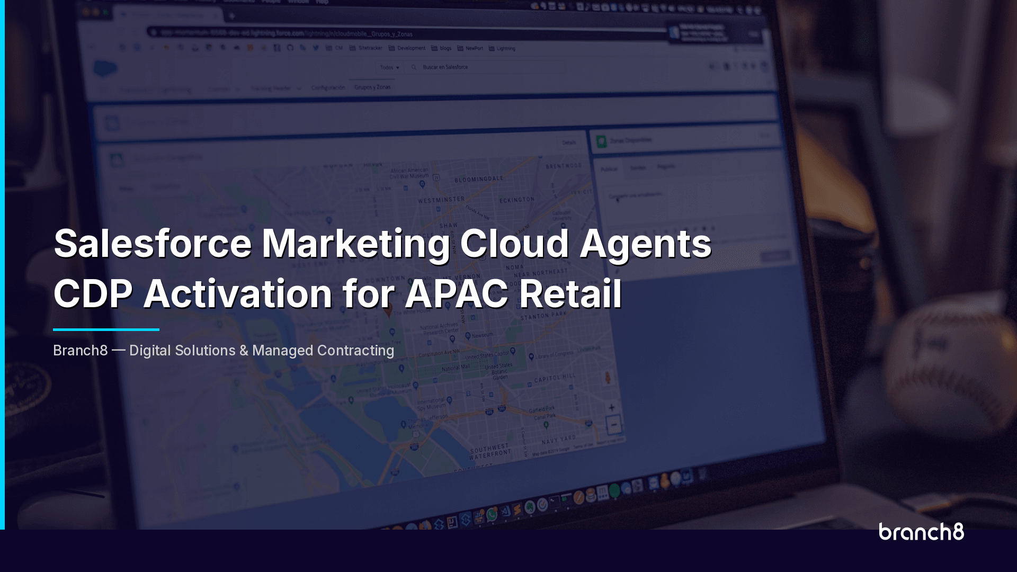Screen dimensions: 1017x572
Task: Select the subtitle 'Branch8 — Digital Solutions & Managed Contracting'
Action: coord(224,351)
